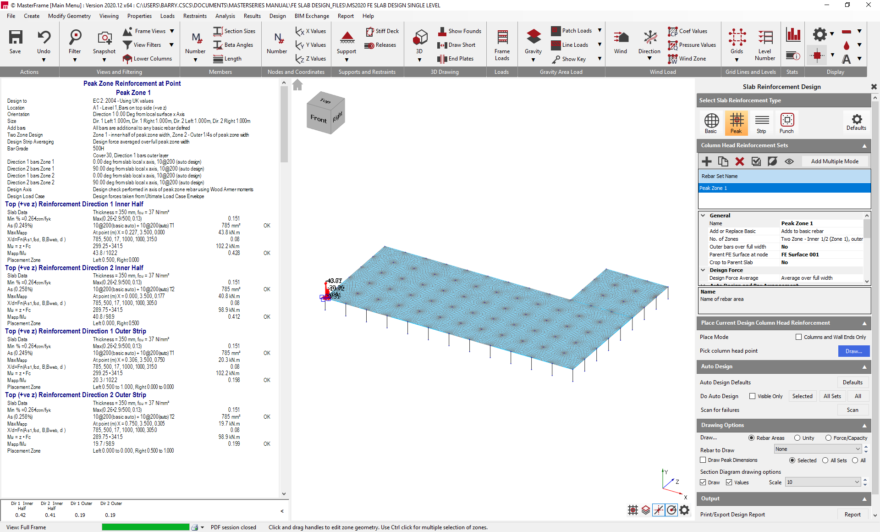
Task: Click the Support restraint icon
Action: (x=346, y=38)
